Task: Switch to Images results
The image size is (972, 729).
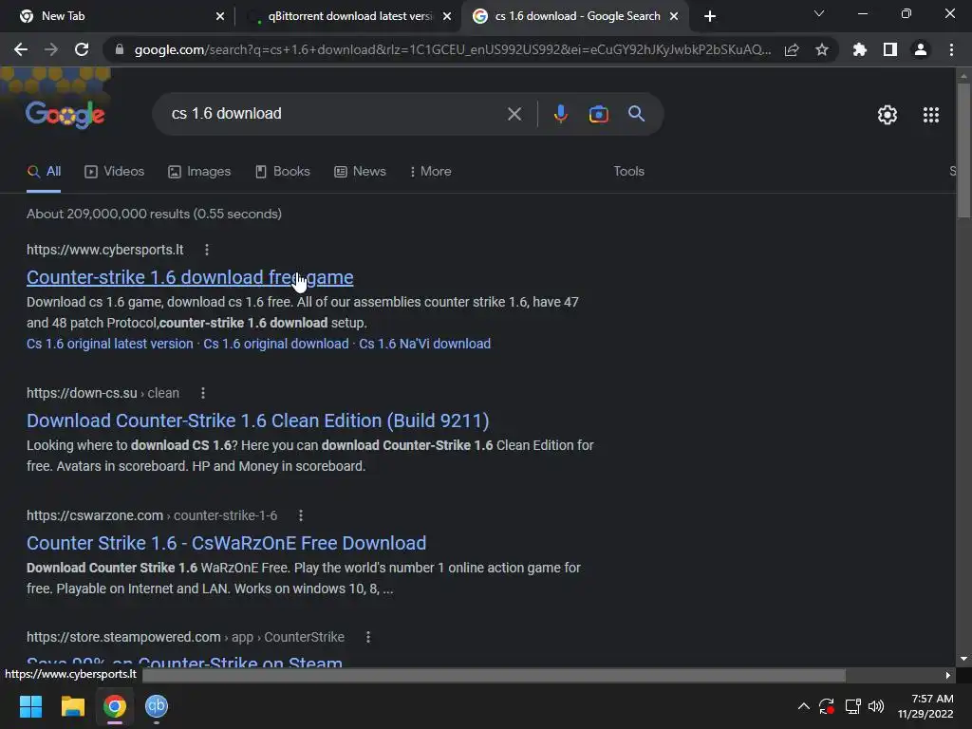Action: pyautogui.click(x=199, y=172)
